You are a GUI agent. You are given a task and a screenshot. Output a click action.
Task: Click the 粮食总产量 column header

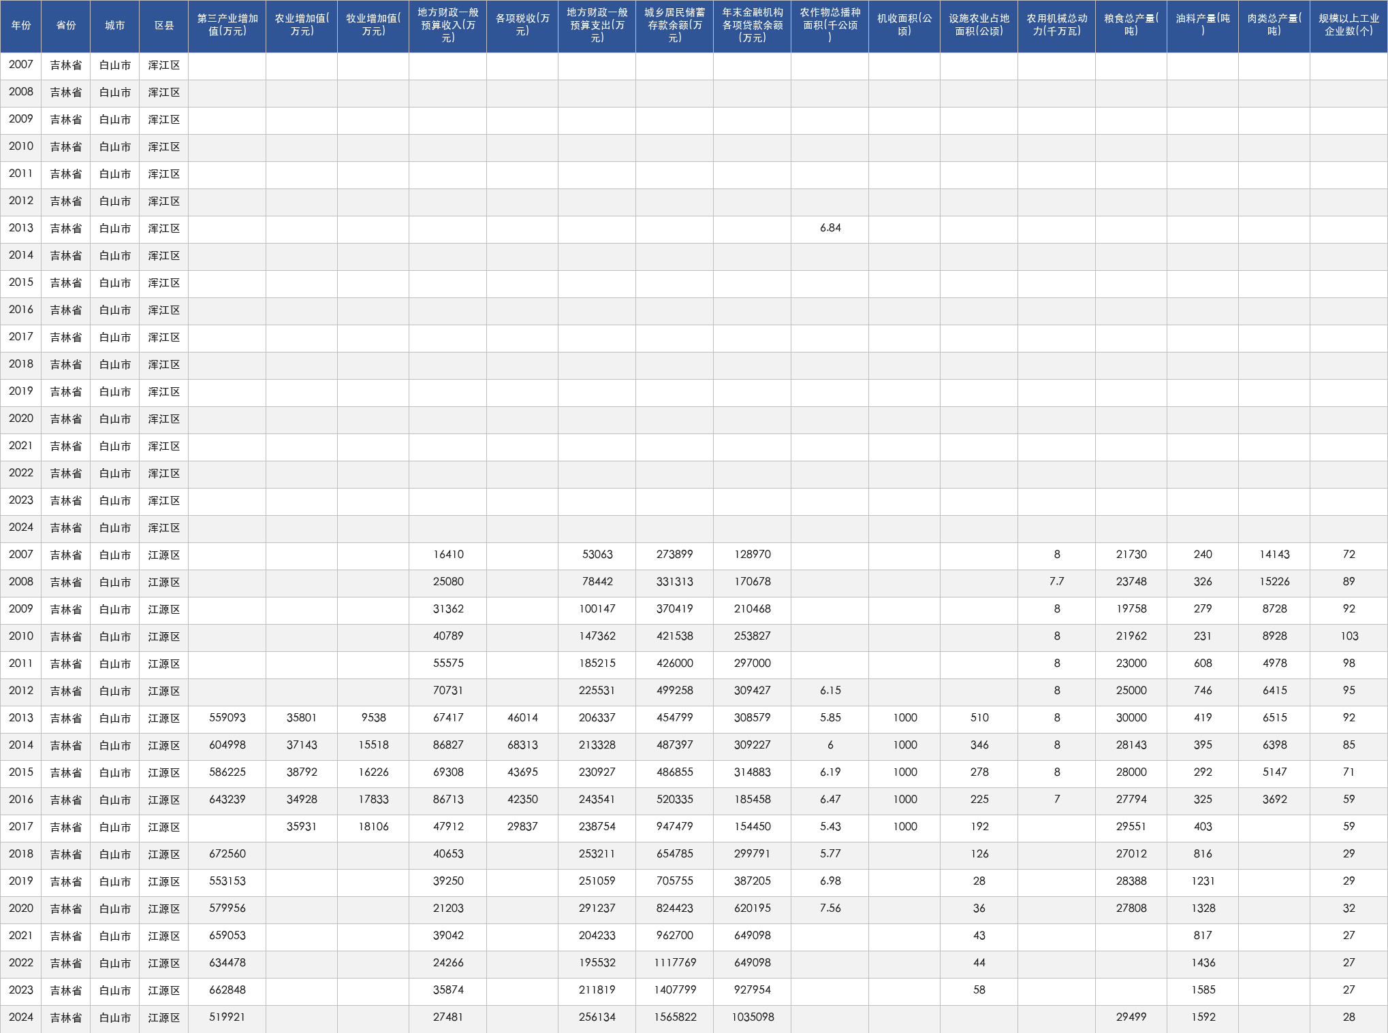coord(1131,26)
